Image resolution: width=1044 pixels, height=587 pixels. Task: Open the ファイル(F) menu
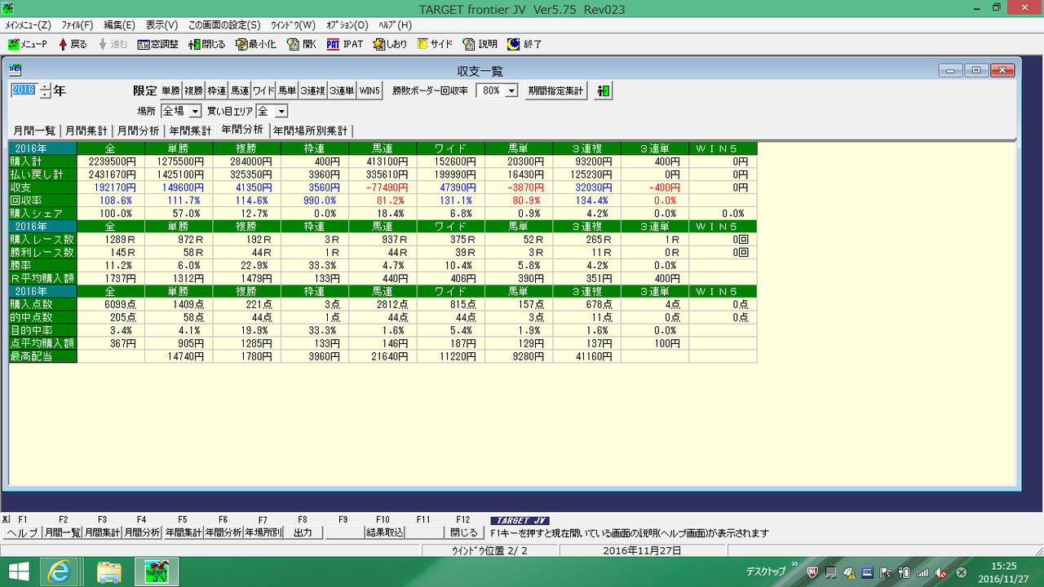(77, 25)
